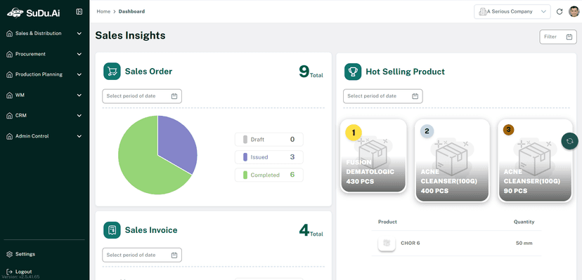This screenshot has width=582, height=280.
Task: Select the Issued legend entry
Action: 269,157
